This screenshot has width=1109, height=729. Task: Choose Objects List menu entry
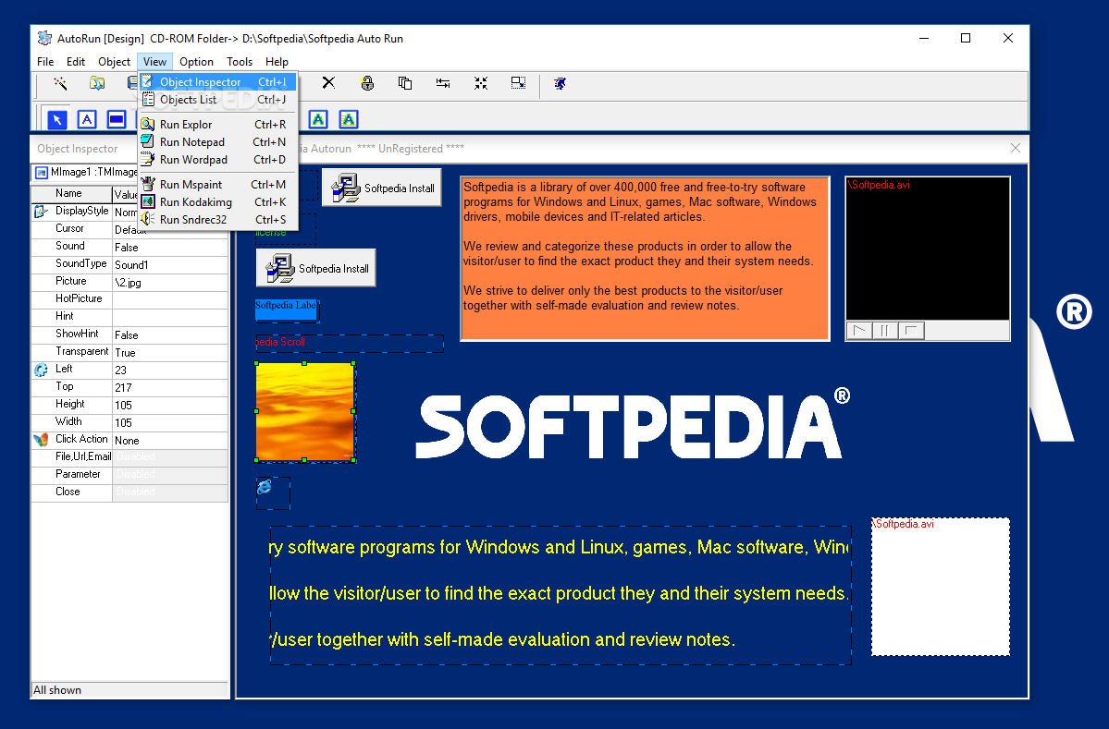(218, 100)
